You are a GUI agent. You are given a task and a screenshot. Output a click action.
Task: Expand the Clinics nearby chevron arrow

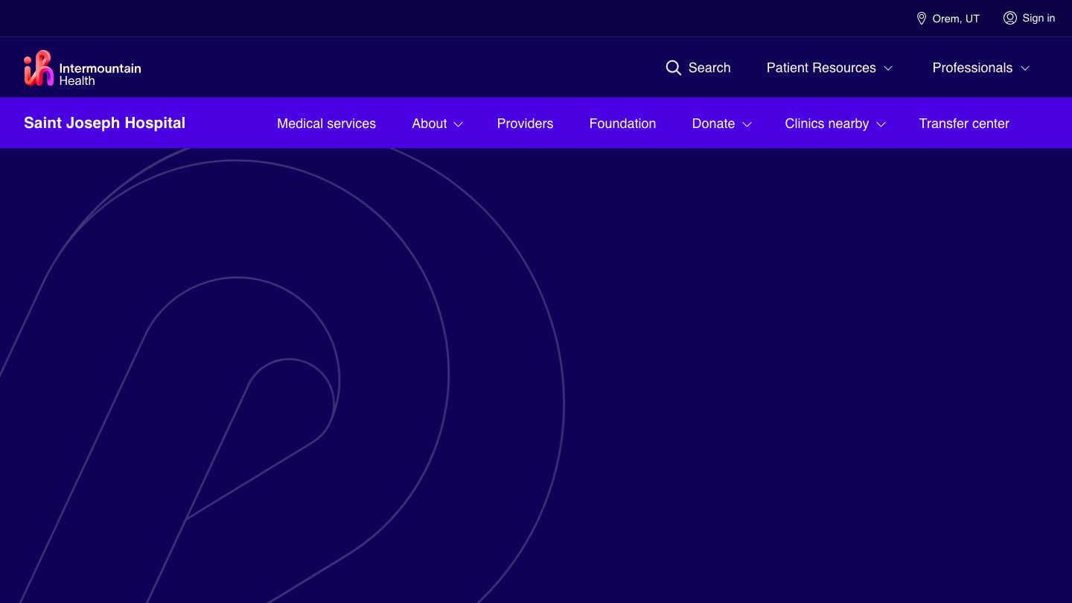(x=881, y=124)
